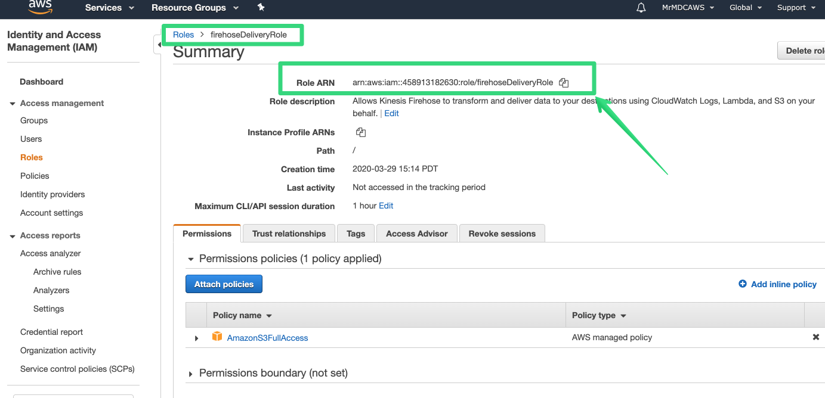Open Analyzers in the sidebar

point(51,290)
